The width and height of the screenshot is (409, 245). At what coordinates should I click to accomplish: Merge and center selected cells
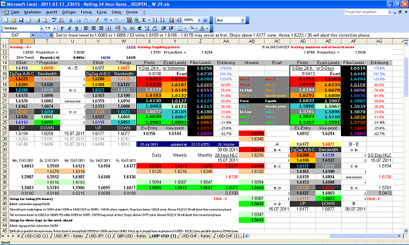click(109, 28)
